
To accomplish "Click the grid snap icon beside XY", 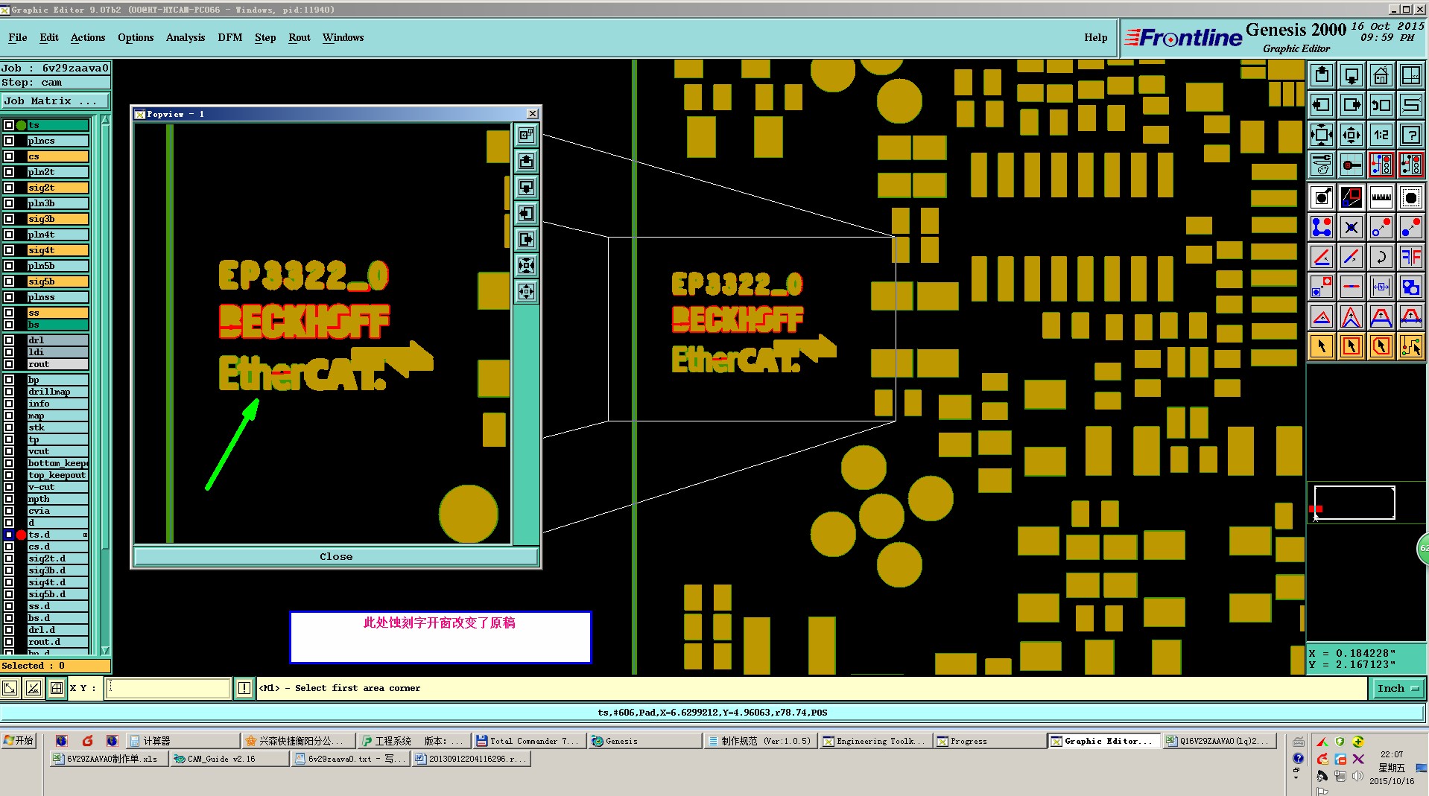I will point(57,688).
